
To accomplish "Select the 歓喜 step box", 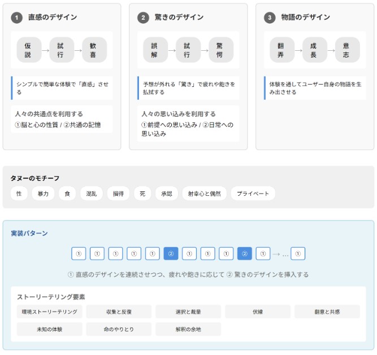I will (x=94, y=50).
